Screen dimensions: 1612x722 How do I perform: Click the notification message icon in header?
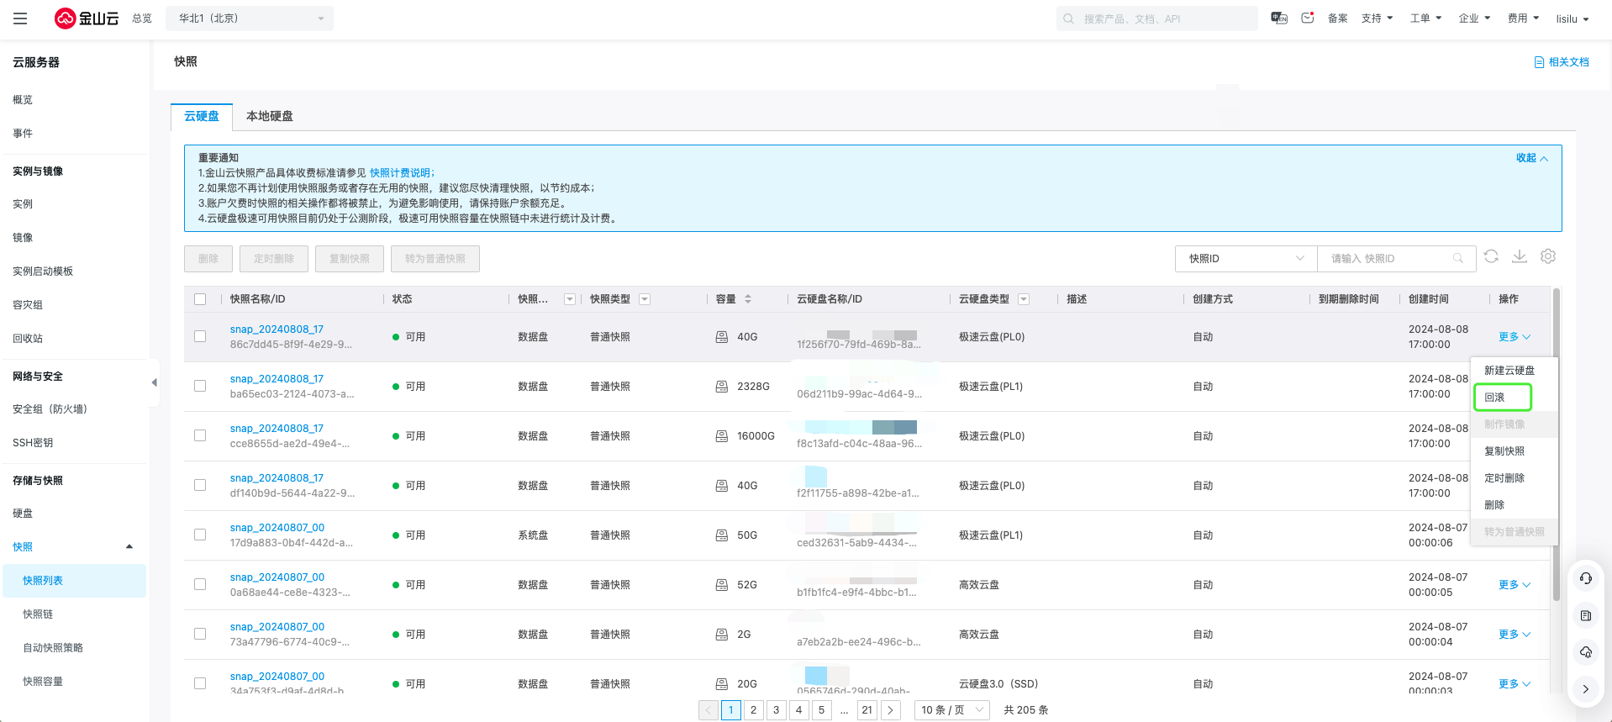[x=1307, y=18]
